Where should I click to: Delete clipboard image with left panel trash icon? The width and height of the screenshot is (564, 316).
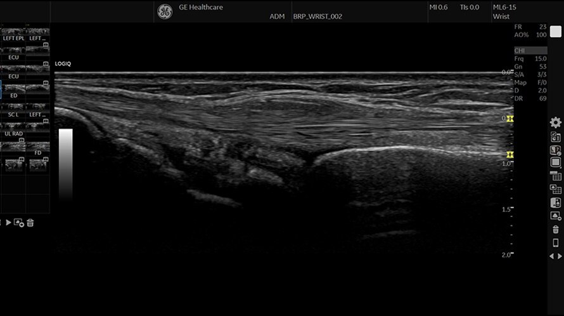coord(30,223)
